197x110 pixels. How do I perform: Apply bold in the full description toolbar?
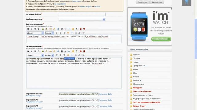coord(28,51)
